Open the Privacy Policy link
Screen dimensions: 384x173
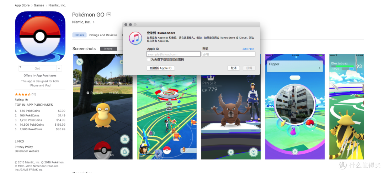point(24,147)
